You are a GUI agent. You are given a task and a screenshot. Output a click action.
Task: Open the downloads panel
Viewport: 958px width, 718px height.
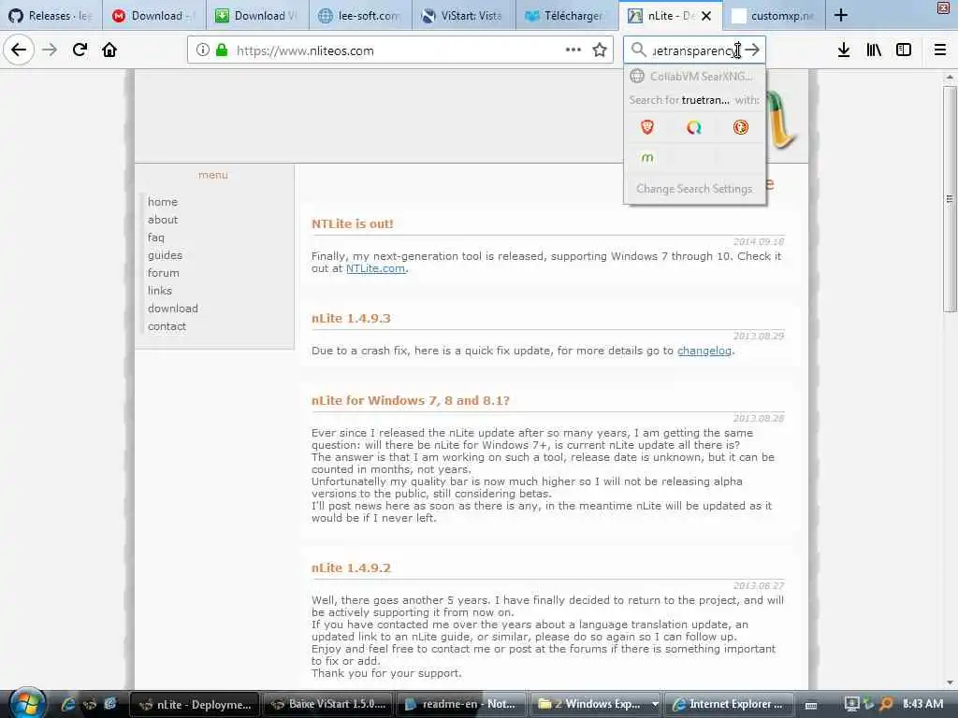tap(844, 50)
